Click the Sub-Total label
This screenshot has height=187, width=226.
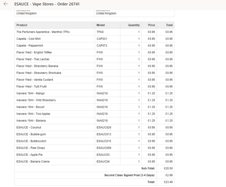148,168
